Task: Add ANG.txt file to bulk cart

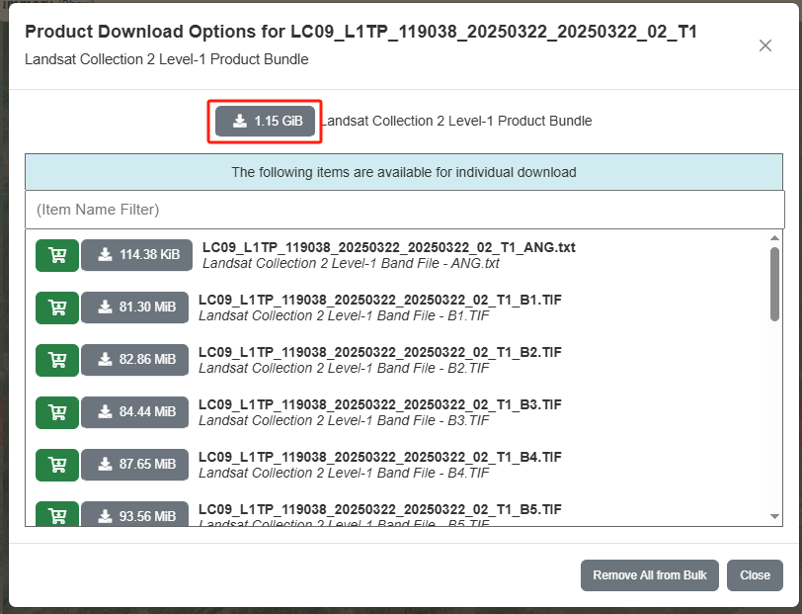Action: [x=57, y=255]
